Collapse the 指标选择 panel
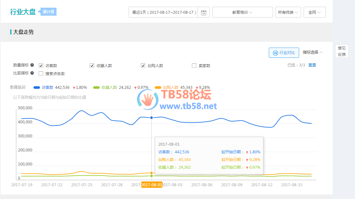 point(313,52)
